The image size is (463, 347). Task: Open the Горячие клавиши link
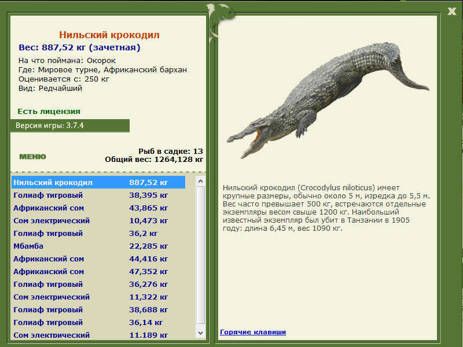click(253, 332)
